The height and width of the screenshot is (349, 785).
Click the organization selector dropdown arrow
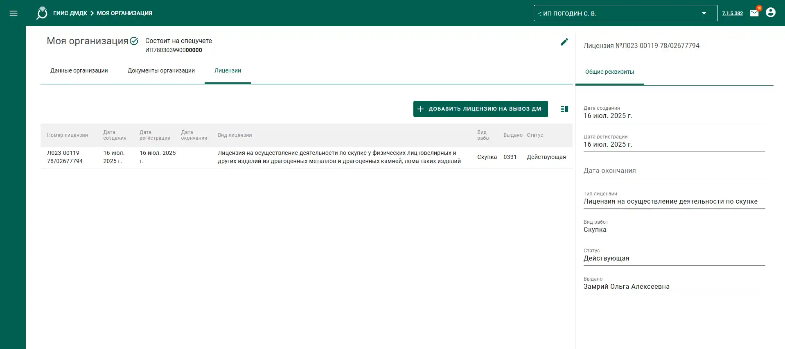pyautogui.click(x=704, y=13)
